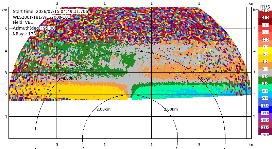Select the yellow 6.0 colorbar segment
Screen dimensions: 272x149
(x=265, y=51)
